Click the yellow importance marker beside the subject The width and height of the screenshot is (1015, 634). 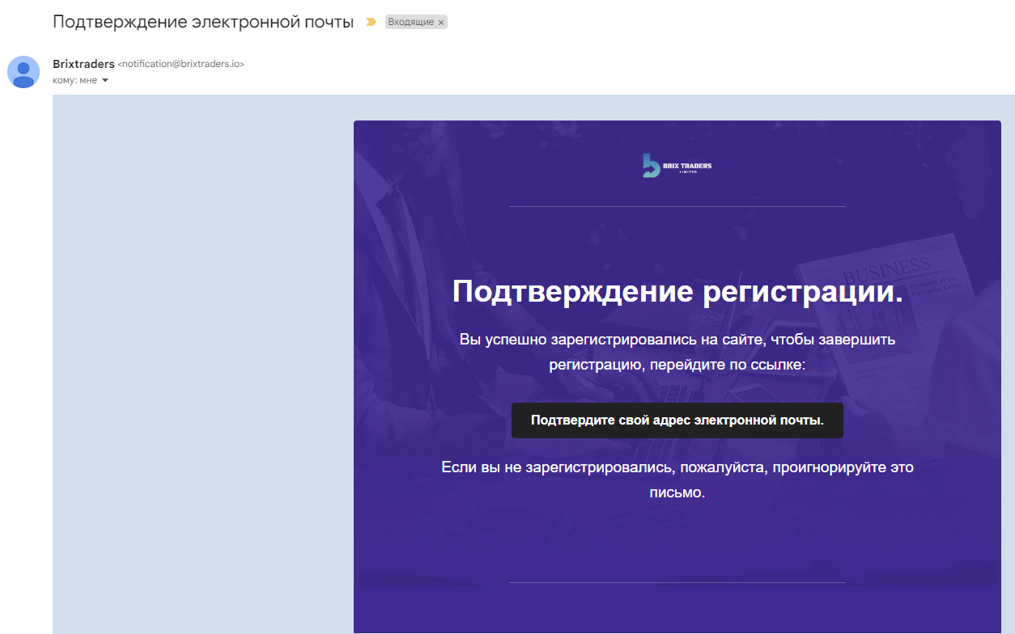tap(371, 23)
